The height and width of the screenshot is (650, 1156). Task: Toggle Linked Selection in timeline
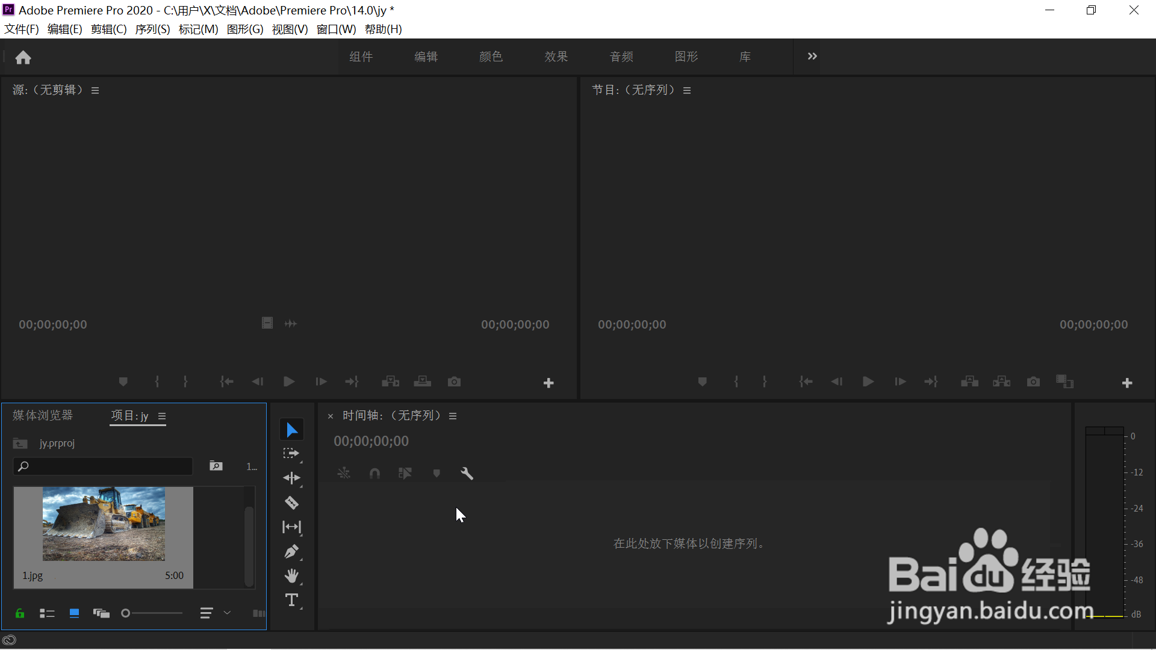pyautogui.click(x=405, y=474)
